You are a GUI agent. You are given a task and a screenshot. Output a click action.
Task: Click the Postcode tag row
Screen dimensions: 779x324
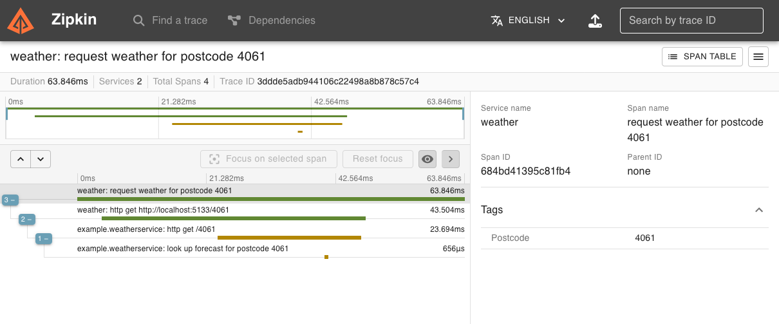[x=624, y=238]
